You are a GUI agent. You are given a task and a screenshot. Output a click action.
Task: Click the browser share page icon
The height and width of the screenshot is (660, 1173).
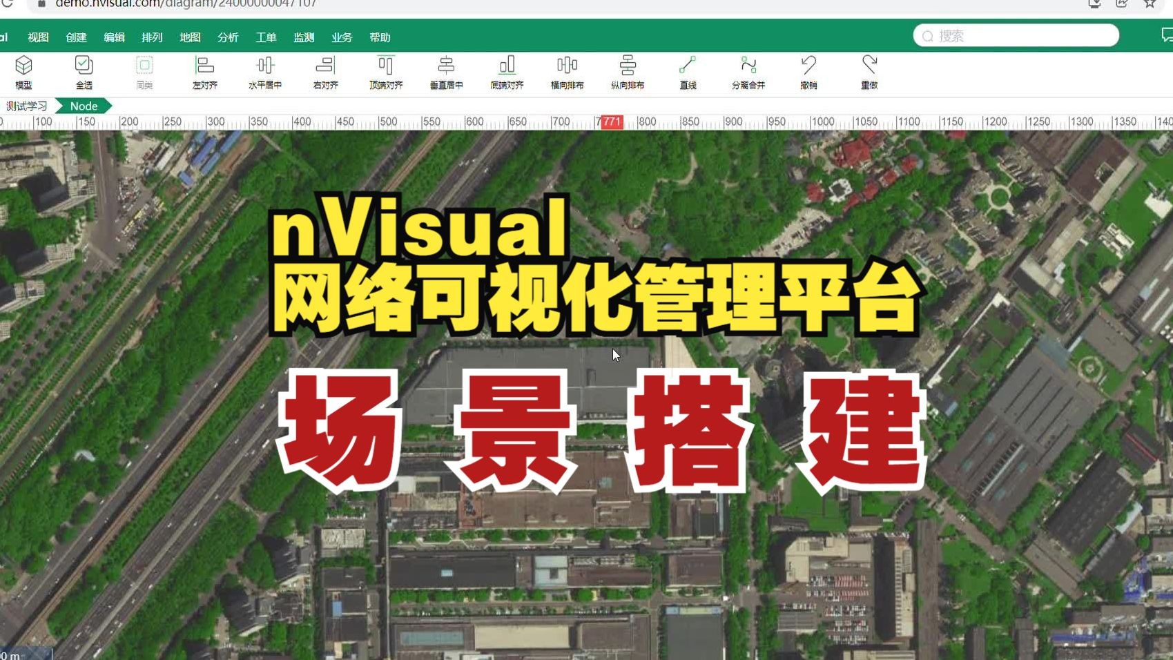click(1122, 3)
